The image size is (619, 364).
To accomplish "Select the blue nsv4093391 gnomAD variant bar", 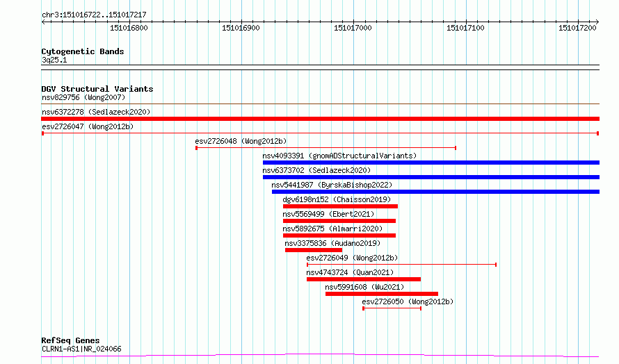I will 431,163.
